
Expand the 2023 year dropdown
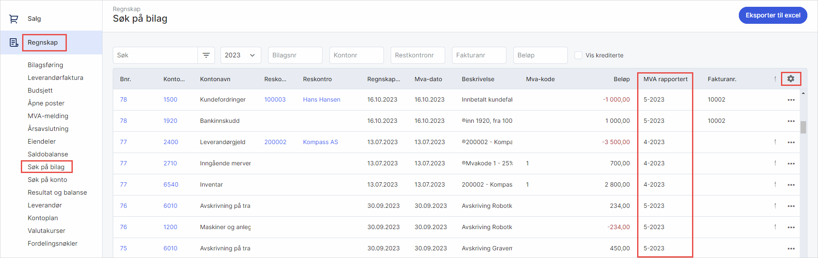[x=240, y=55]
